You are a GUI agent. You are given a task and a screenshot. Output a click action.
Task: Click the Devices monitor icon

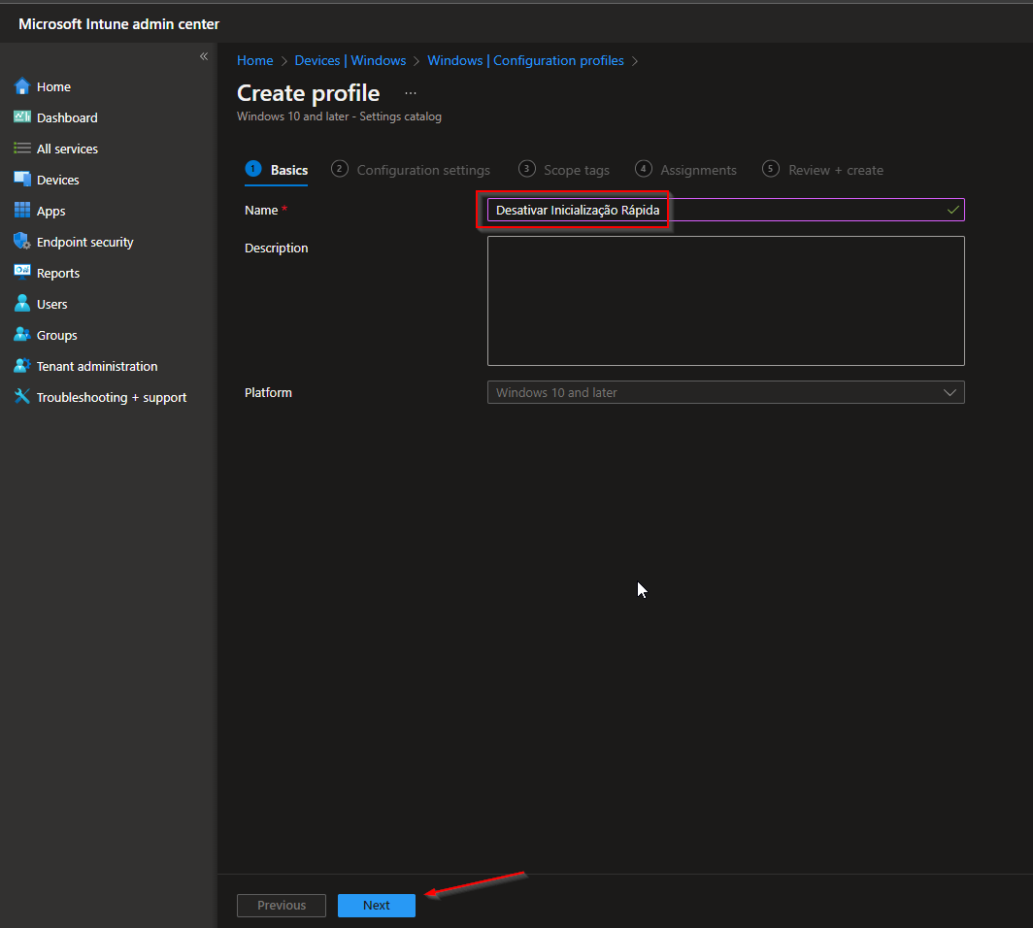click(x=21, y=180)
